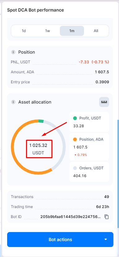Click the grey Orders legend dot
The width and height of the screenshot is (119, 257).
[x=75, y=168]
